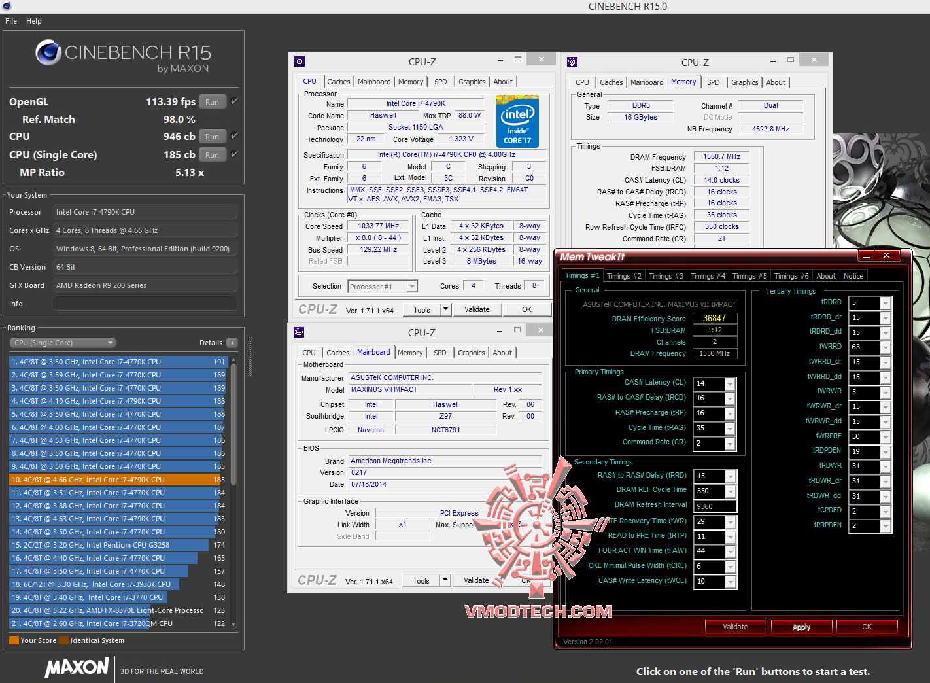Switch to Timings #3 tab in Mem TweakIt

click(x=666, y=276)
